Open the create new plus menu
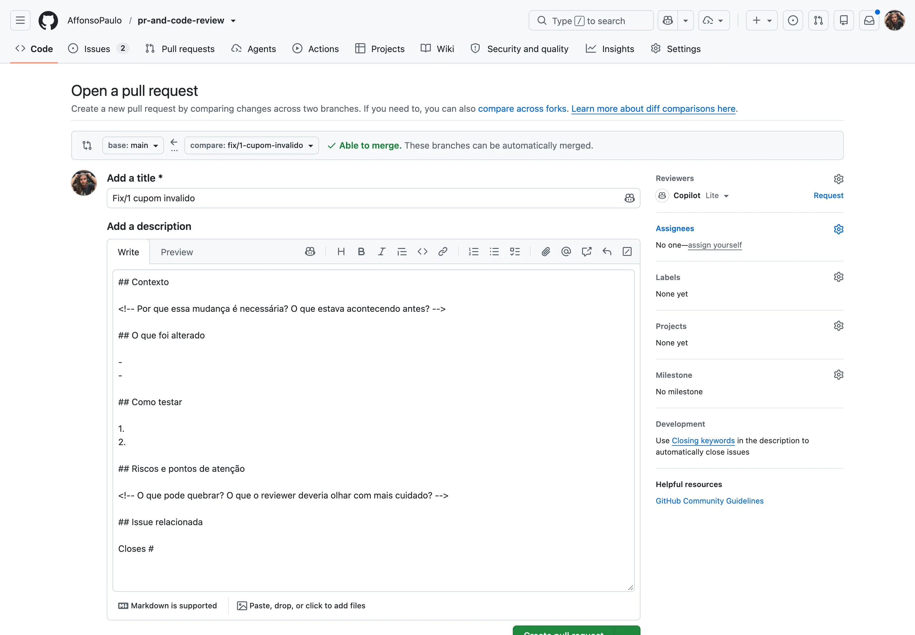 click(x=762, y=20)
